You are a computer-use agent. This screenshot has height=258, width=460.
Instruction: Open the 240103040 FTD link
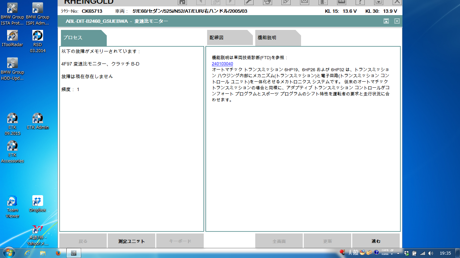point(222,64)
